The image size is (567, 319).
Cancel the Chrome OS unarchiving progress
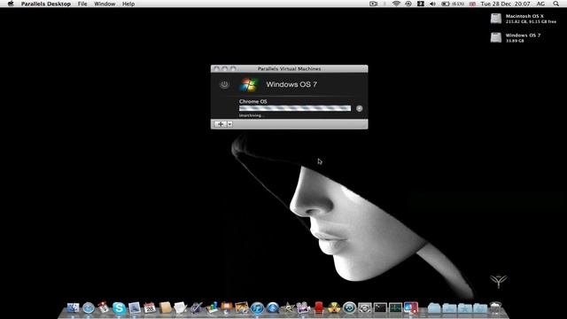tap(359, 108)
